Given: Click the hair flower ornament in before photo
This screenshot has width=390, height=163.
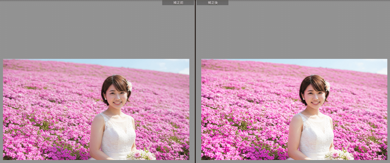Looking at the screenshot, I should tap(129, 85).
